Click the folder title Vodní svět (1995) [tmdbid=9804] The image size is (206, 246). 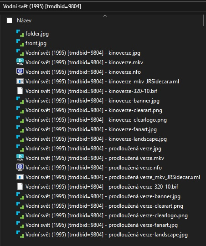coord(42,6)
